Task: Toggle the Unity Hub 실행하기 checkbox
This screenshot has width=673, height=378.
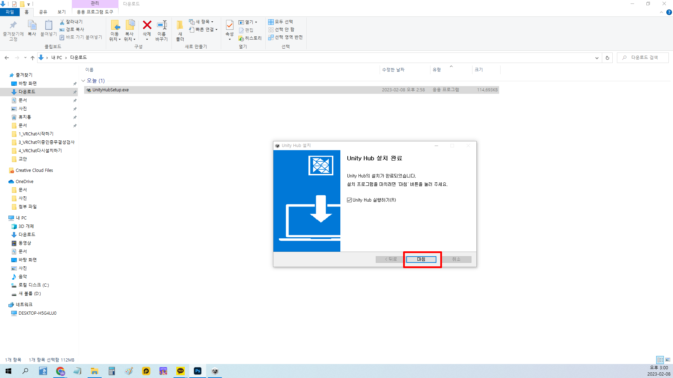Action: coord(349,200)
